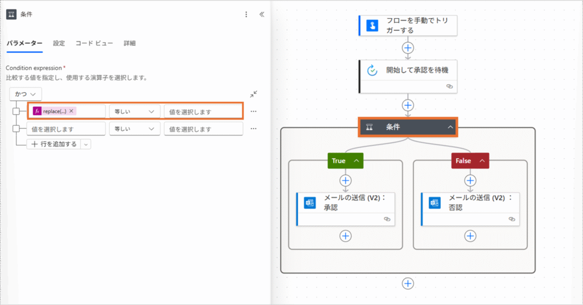Image resolution: width=583 pixels, height=305 pixels.
Task: Switch to the 設定 tab
Action: (59, 43)
